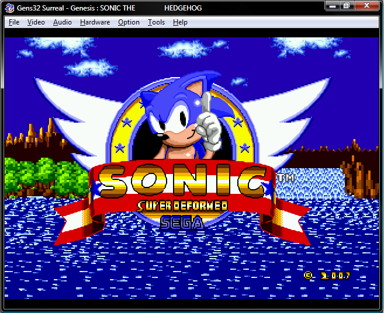Open the Video menu

pos(36,22)
